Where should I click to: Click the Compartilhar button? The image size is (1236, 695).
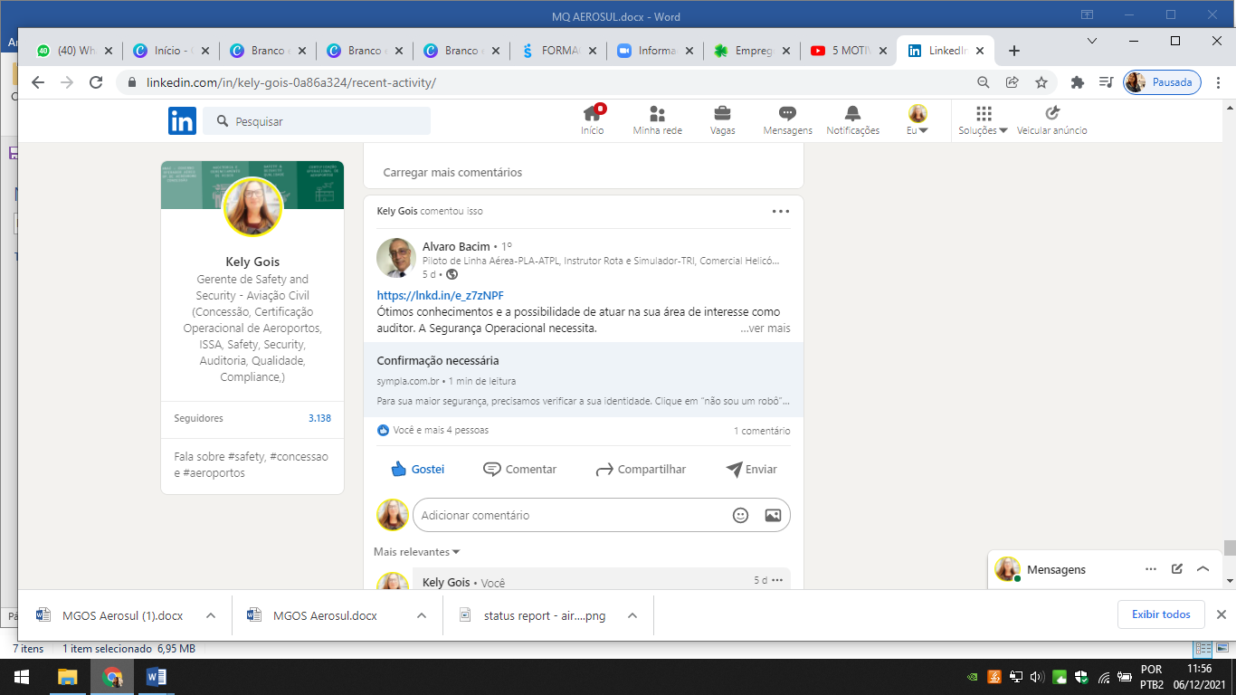pyautogui.click(x=641, y=469)
